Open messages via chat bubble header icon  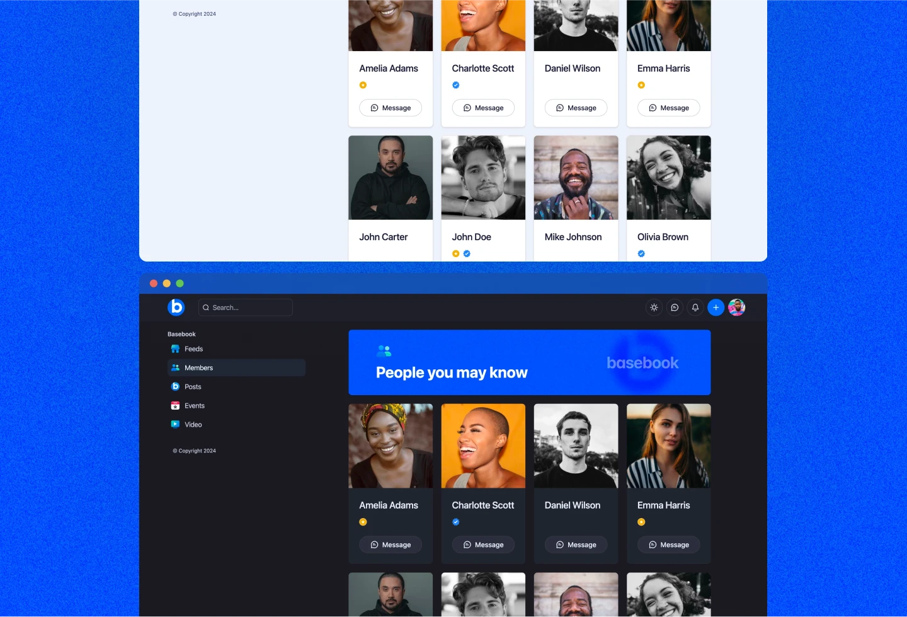tap(675, 308)
